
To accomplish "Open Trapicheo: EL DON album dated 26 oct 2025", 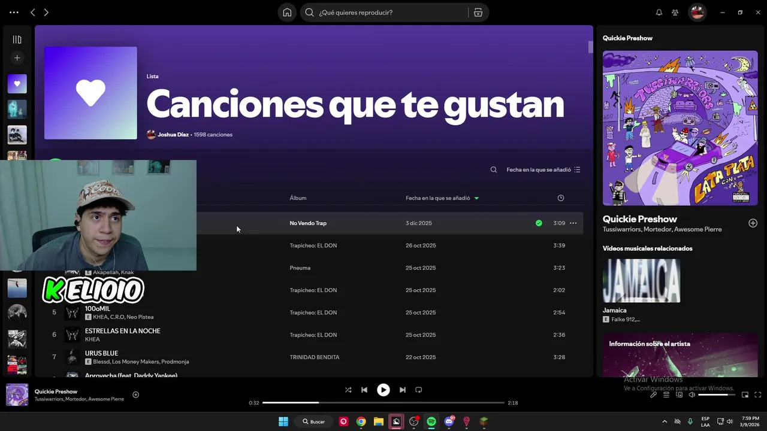I will (x=313, y=245).
